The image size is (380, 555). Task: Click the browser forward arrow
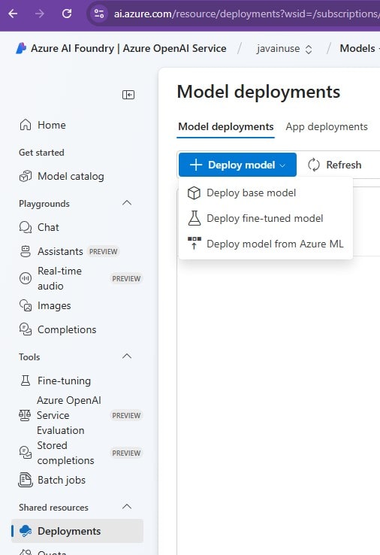click(40, 14)
